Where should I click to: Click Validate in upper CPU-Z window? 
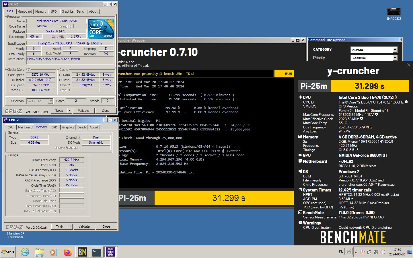[83, 111]
